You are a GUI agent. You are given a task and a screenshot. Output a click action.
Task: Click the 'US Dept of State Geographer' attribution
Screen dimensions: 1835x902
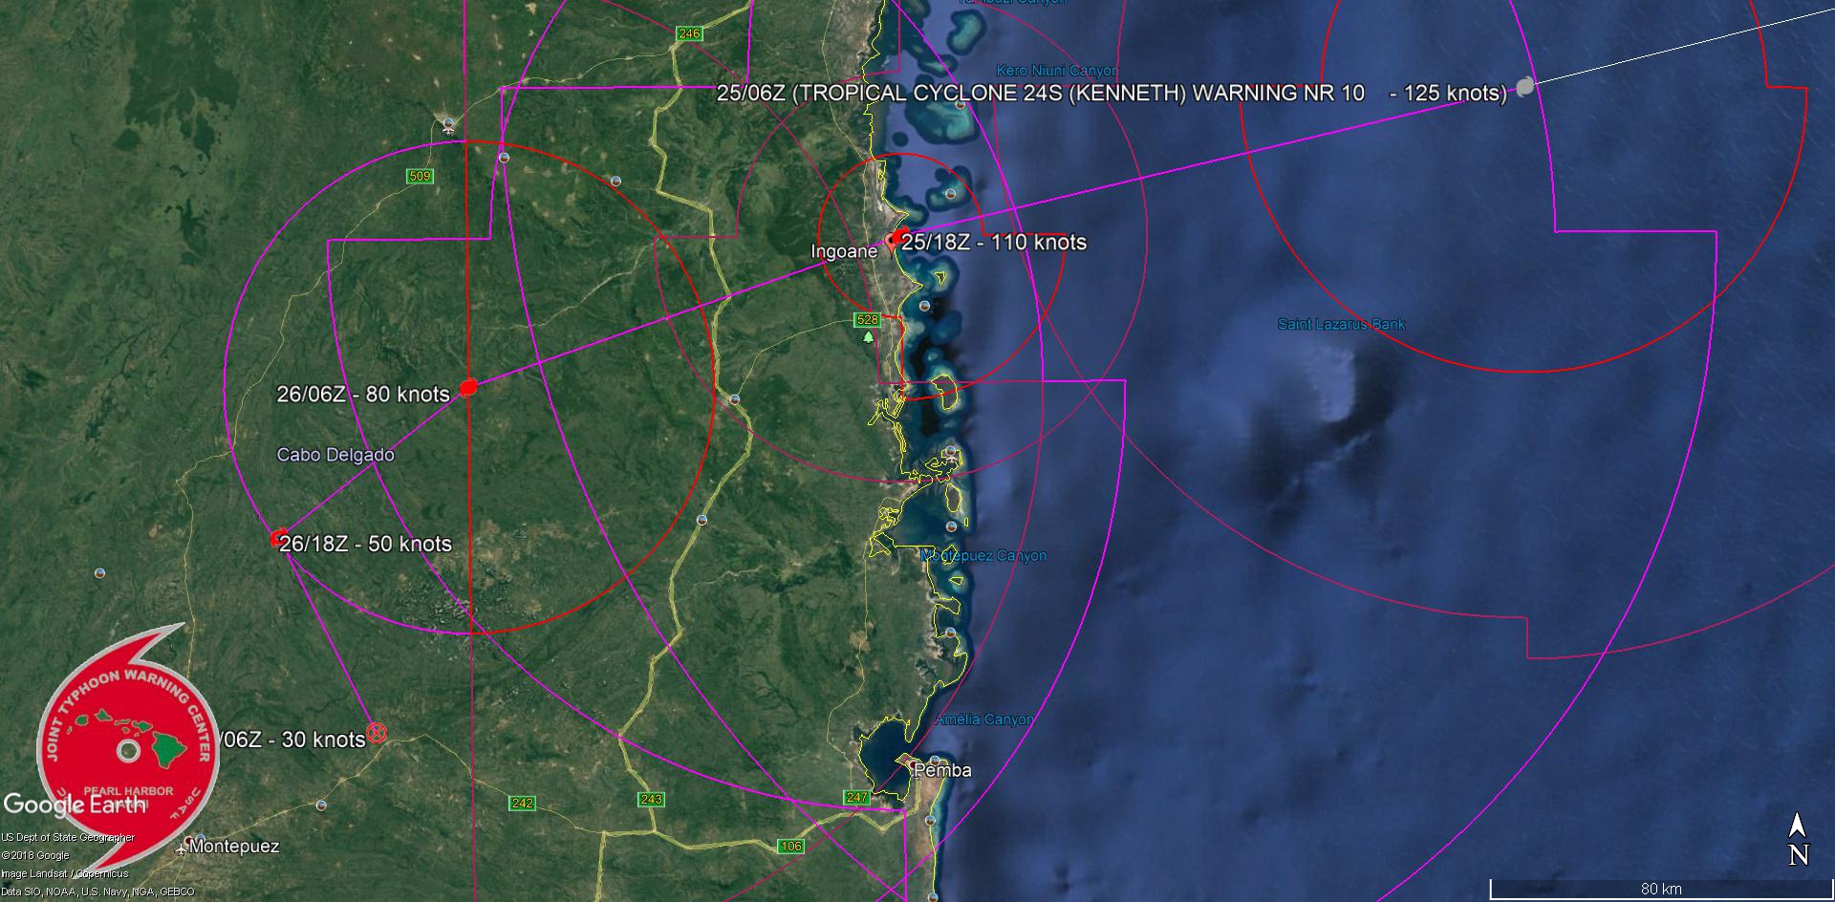click(68, 838)
